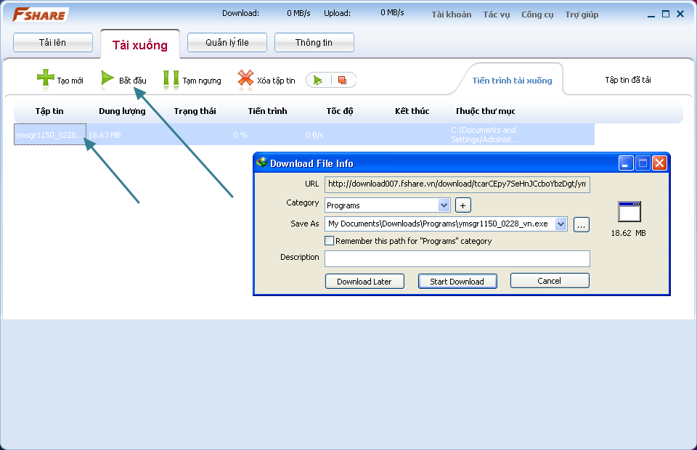Screen dimensions: 697x450
Task: Open the Công cụ menu
Action: tap(537, 14)
